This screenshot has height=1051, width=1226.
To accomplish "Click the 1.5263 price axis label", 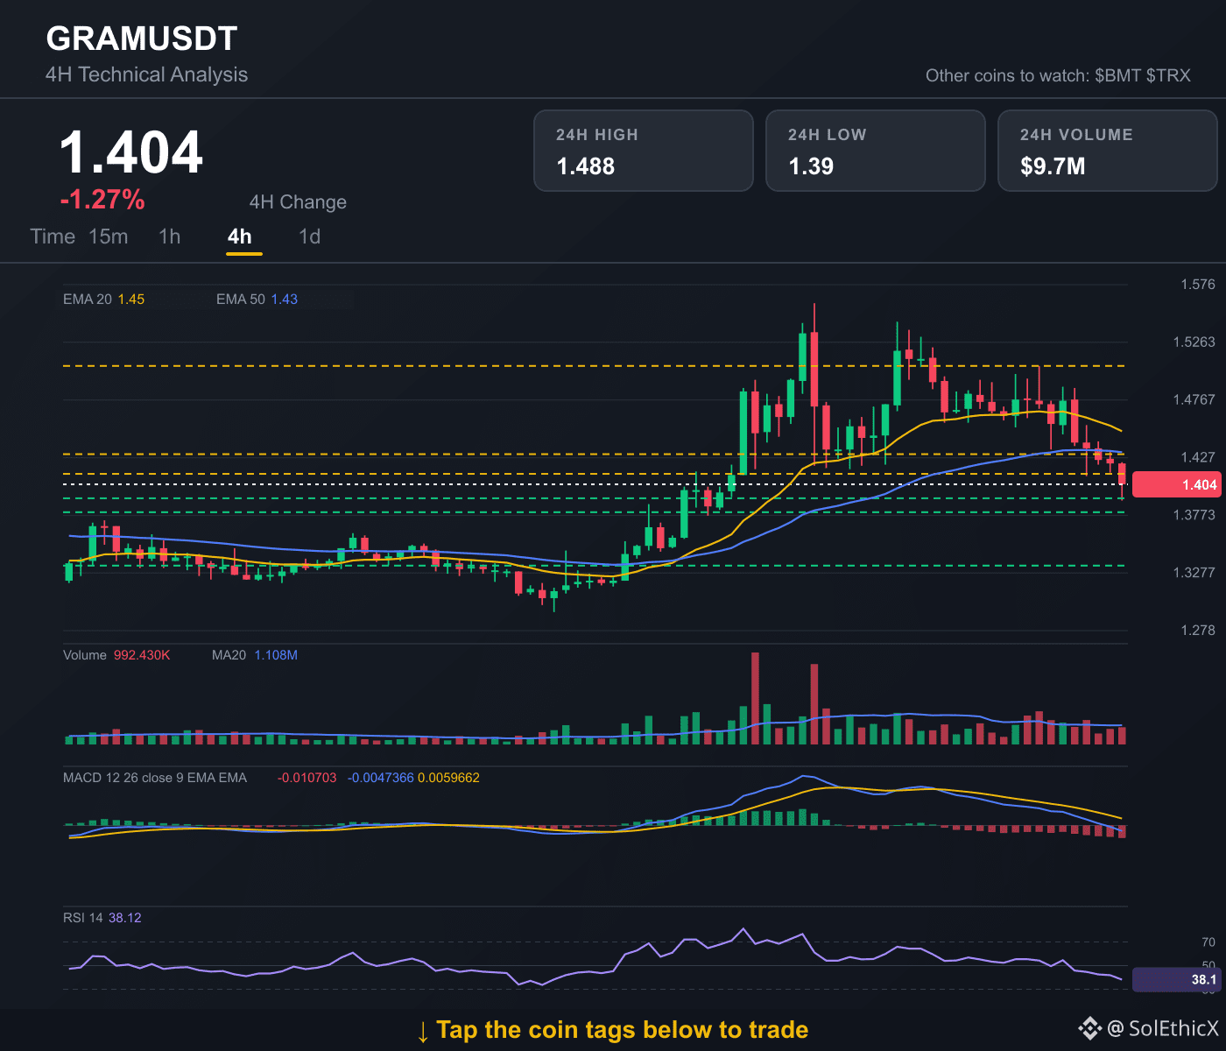I will pos(1194,342).
